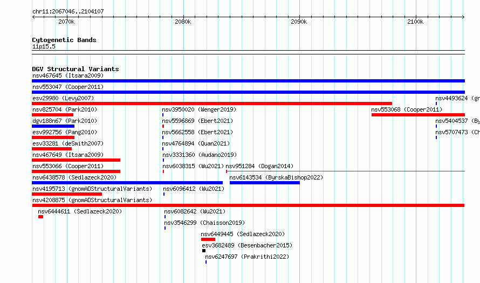Click the 2070k ruler tick label
Image resolution: width=480 pixels, height=283 pixels.
coord(66,22)
